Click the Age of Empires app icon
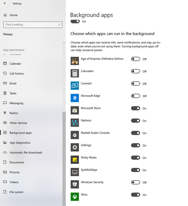The height and width of the screenshot is (206, 188). (75, 61)
